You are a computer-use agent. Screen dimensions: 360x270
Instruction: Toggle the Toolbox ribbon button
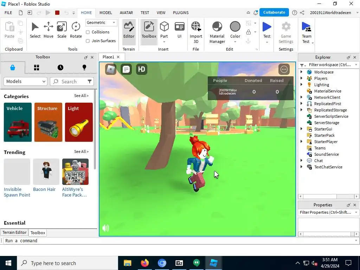[149, 32]
